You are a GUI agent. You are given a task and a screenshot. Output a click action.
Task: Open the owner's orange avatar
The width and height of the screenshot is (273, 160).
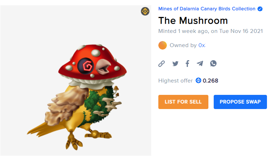pos(163,45)
